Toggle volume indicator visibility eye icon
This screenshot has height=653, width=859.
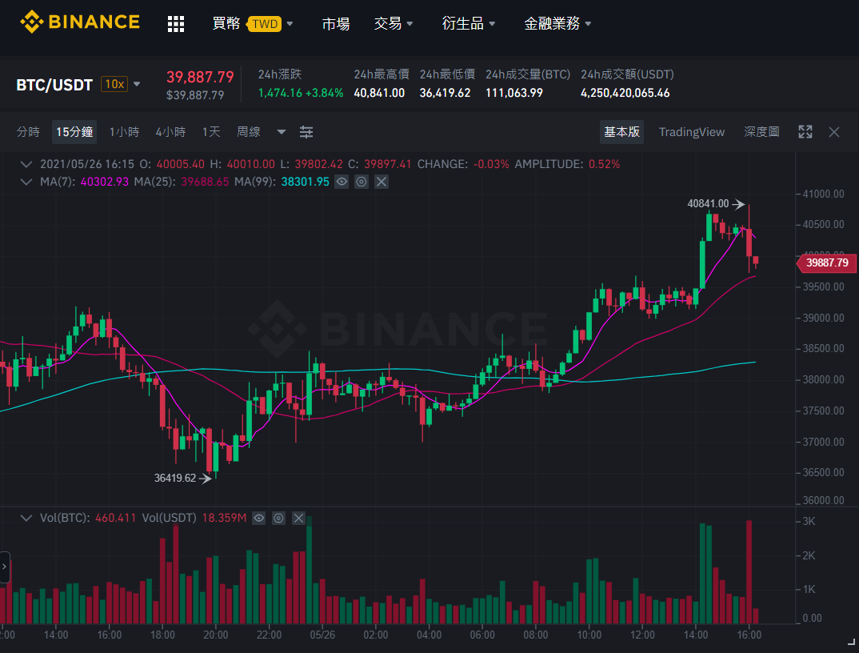(x=258, y=518)
